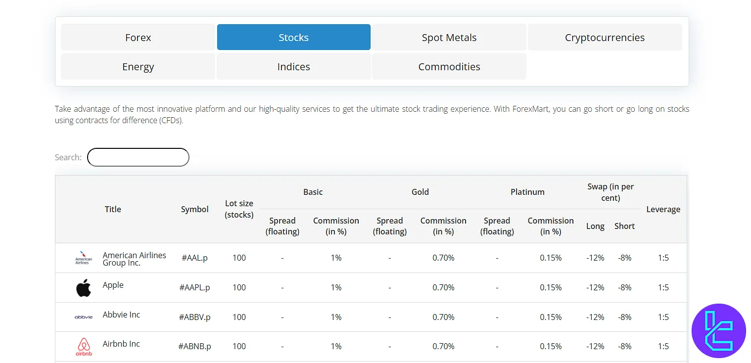The width and height of the screenshot is (751, 363).
Task: Open the Energy tab
Action: click(138, 66)
